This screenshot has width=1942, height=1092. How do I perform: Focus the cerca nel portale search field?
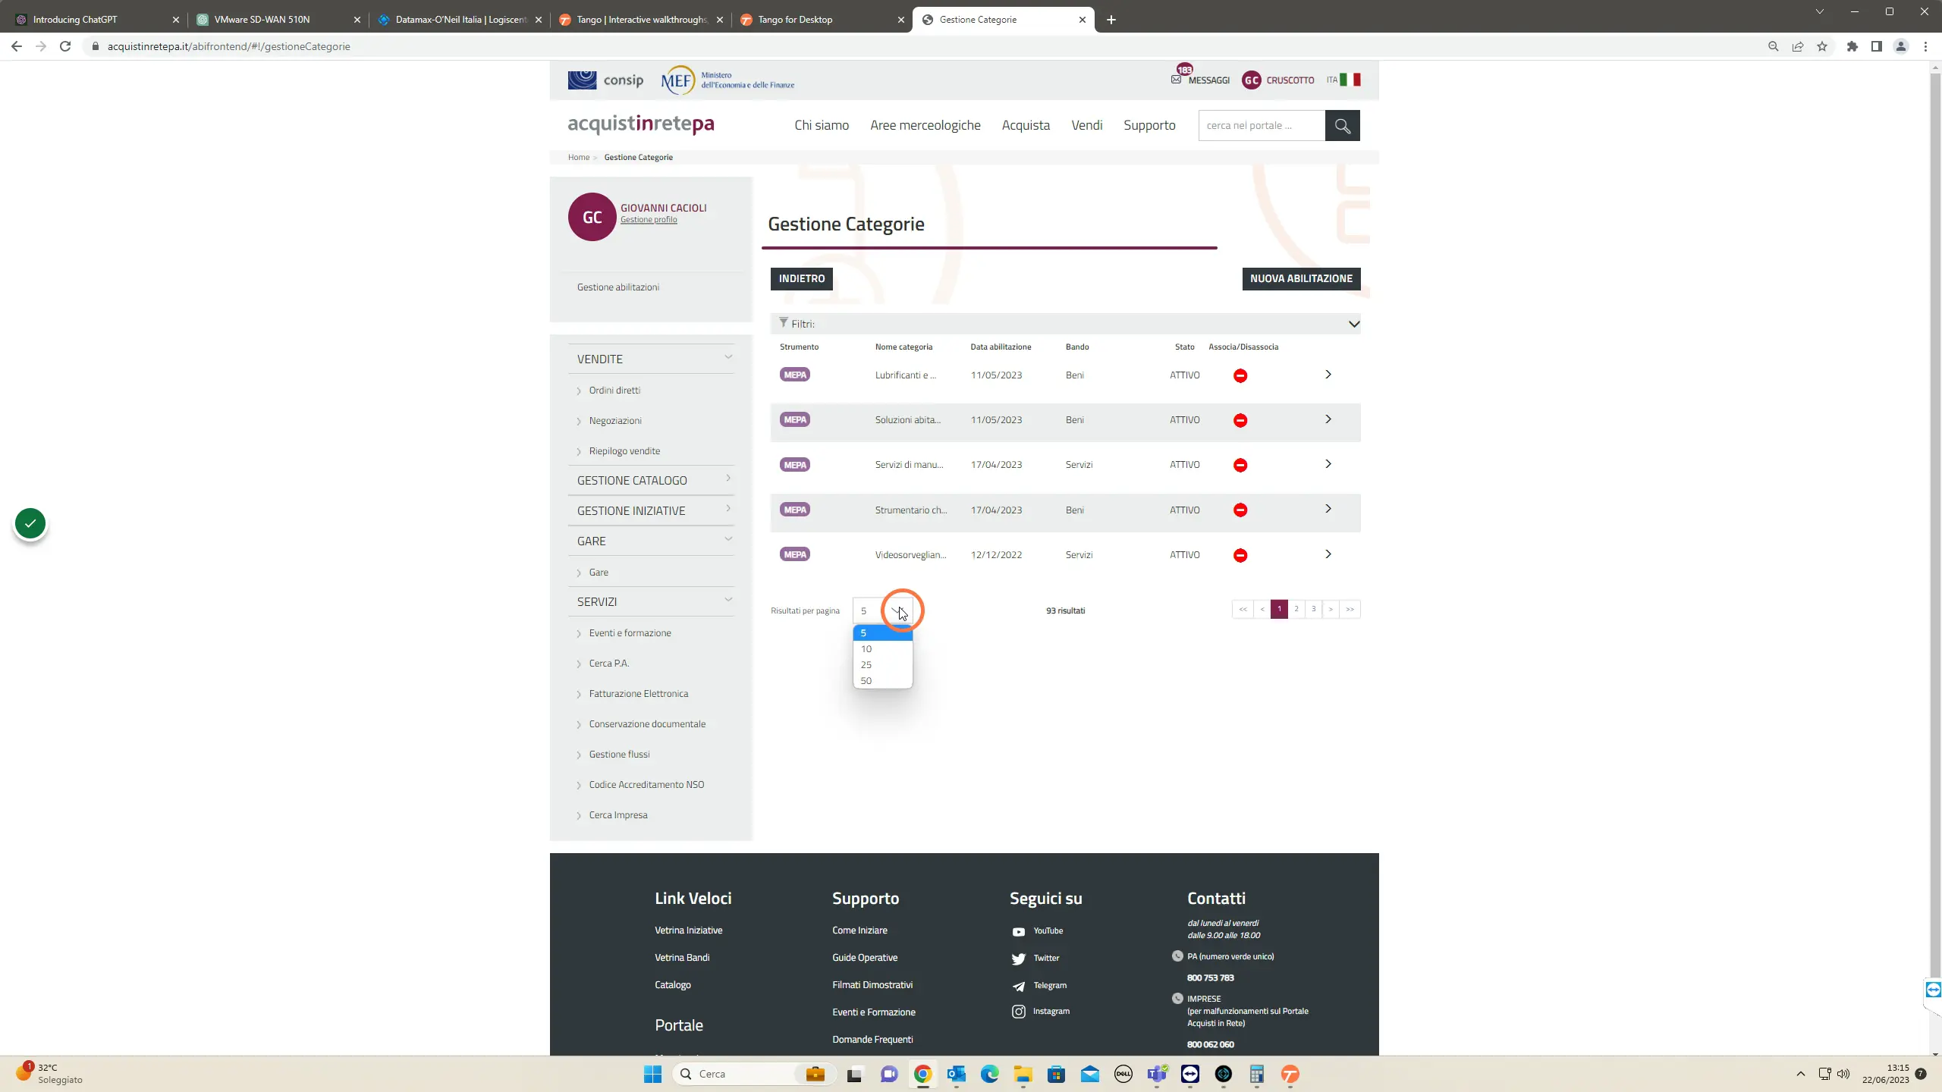[1262, 125]
